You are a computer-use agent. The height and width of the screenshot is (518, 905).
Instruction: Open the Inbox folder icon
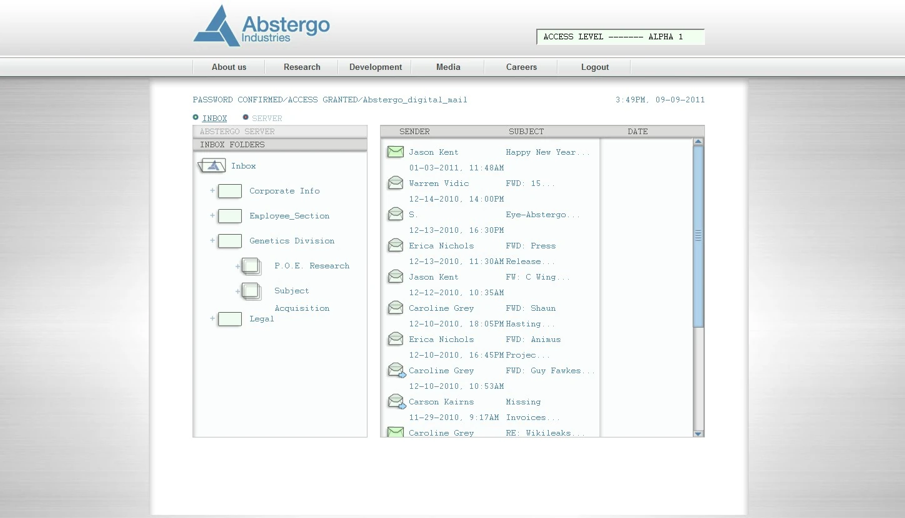(x=212, y=165)
